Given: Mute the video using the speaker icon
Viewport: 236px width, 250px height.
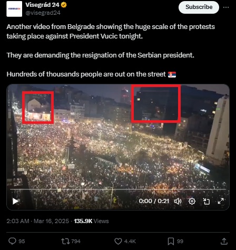Looking at the screenshot, I should tap(178, 201).
